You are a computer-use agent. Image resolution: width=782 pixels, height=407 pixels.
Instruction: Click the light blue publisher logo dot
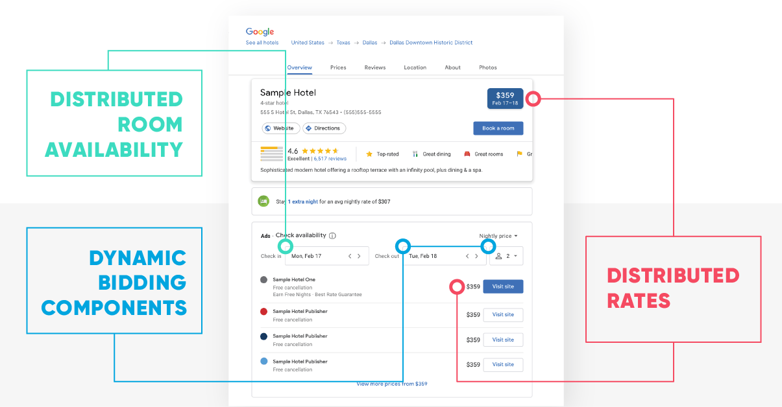(263, 362)
